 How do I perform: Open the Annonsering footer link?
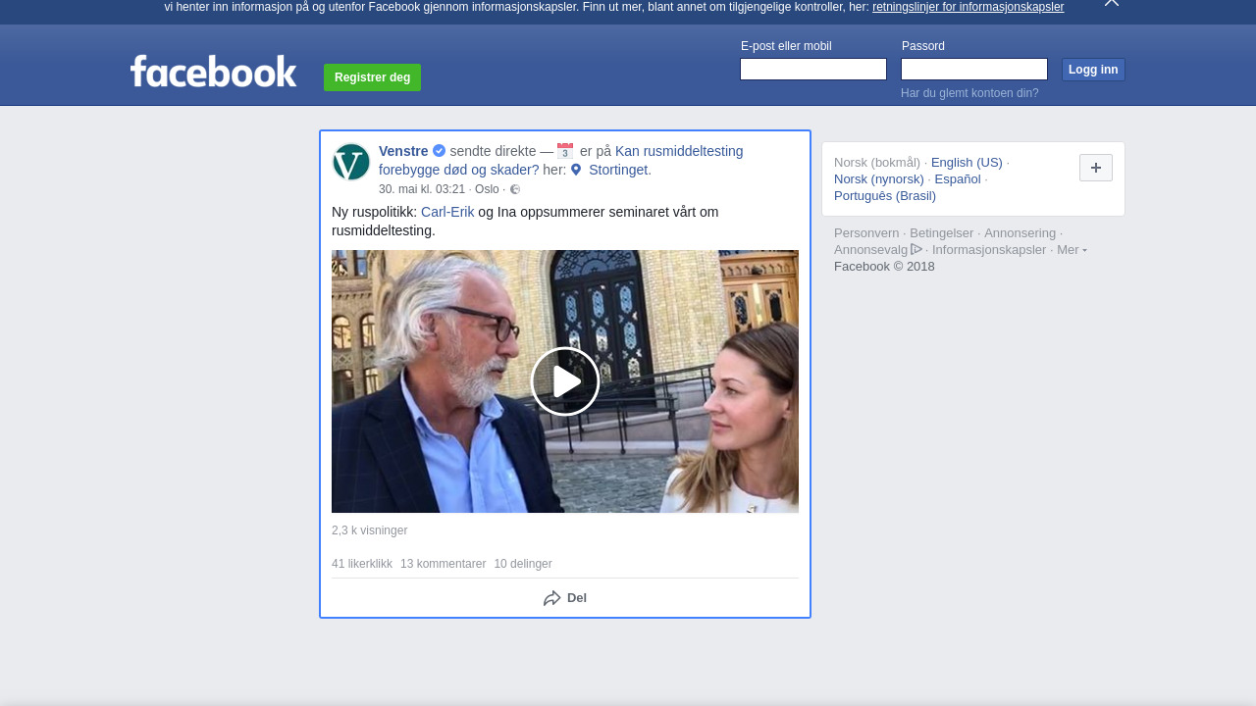(x=1020, y=233)
